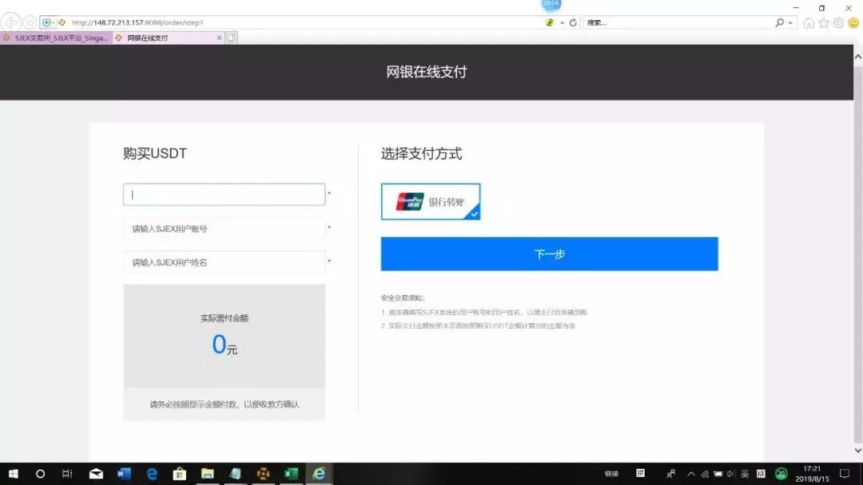This screenshot has height=485, width=863.
Task: Click the search magnifier icon
Action: pyautogui.click(x=779, y=22)
